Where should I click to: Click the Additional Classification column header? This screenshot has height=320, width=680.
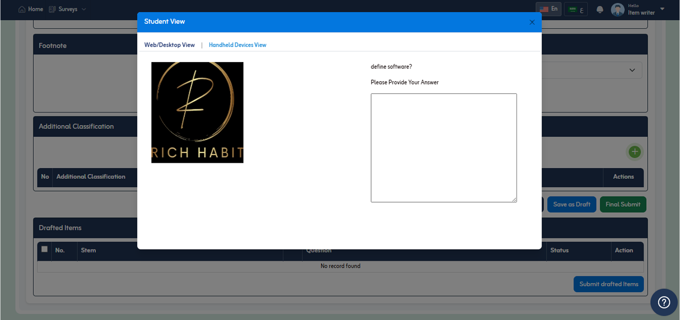[x=91, y=177]
